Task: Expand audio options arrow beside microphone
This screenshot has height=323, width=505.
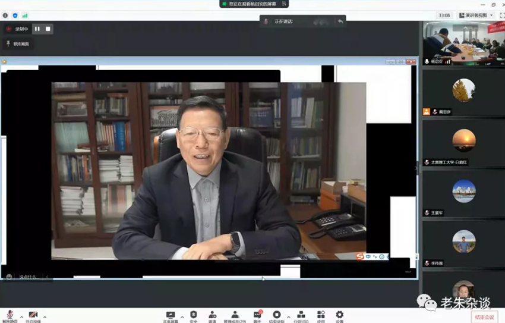Action: pyautogui.click(x=21, y=316)
